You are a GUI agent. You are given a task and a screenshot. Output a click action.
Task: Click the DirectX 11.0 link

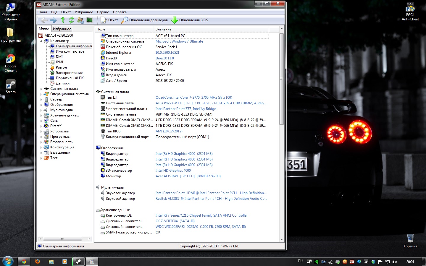click(165, 58)
